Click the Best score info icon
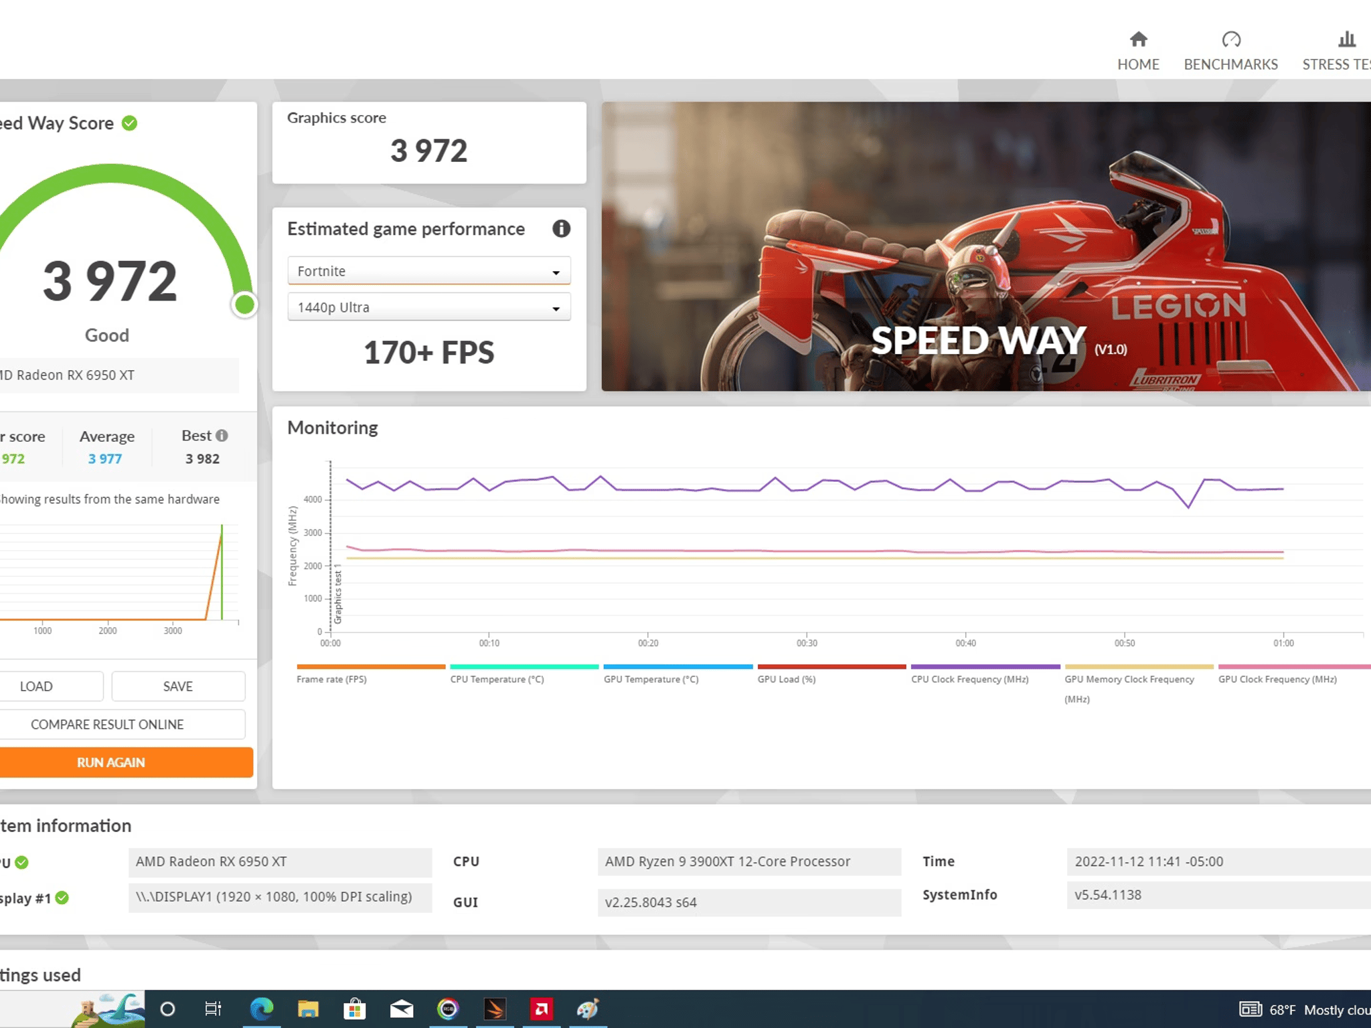 coord(222,436)
